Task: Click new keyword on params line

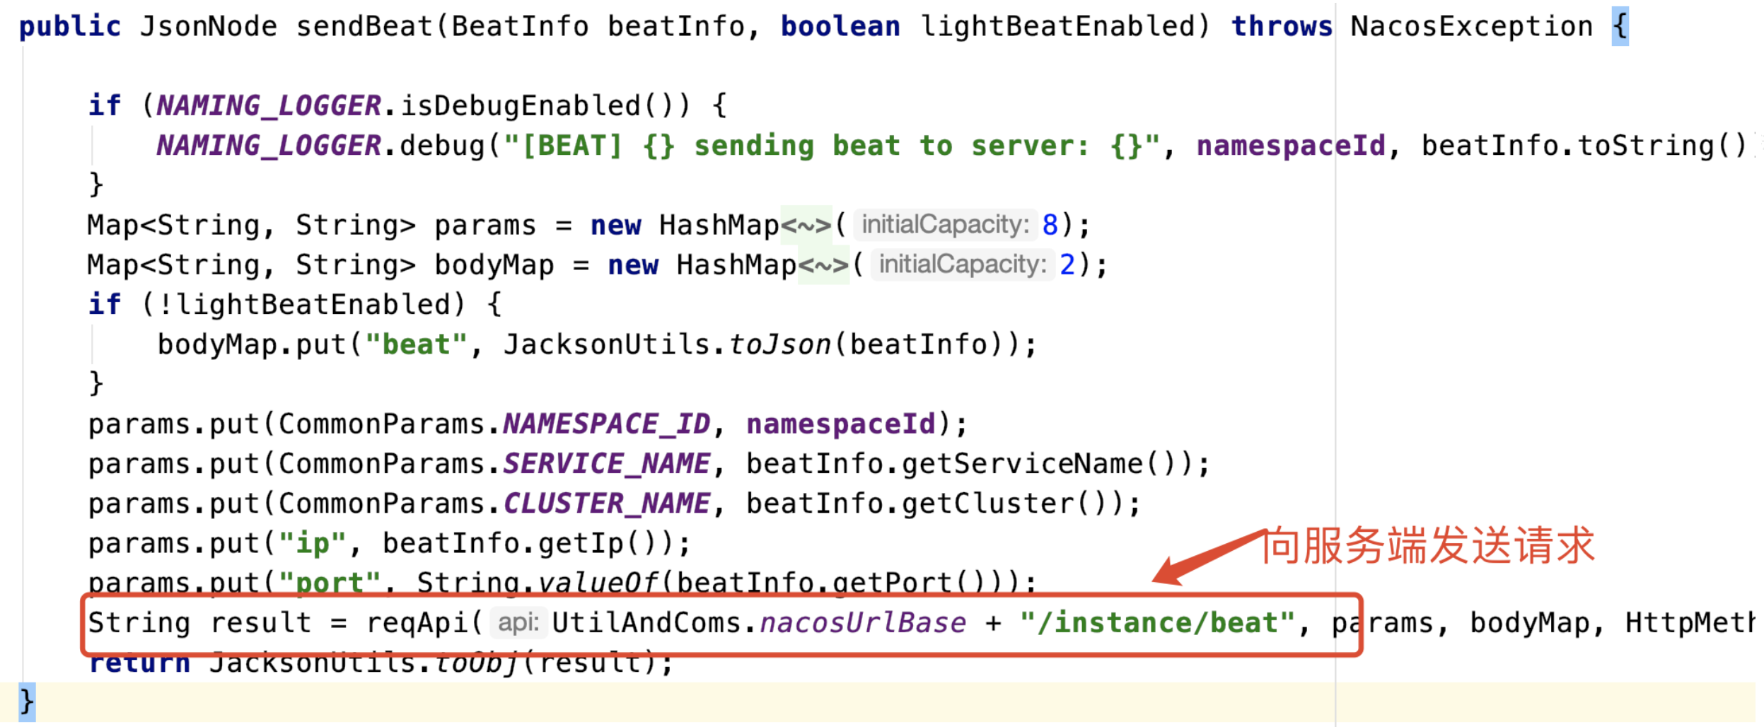Action: [x=615, y=226]
